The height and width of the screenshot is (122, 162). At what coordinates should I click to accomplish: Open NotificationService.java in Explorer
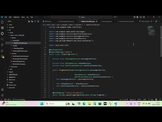(20, 56)
